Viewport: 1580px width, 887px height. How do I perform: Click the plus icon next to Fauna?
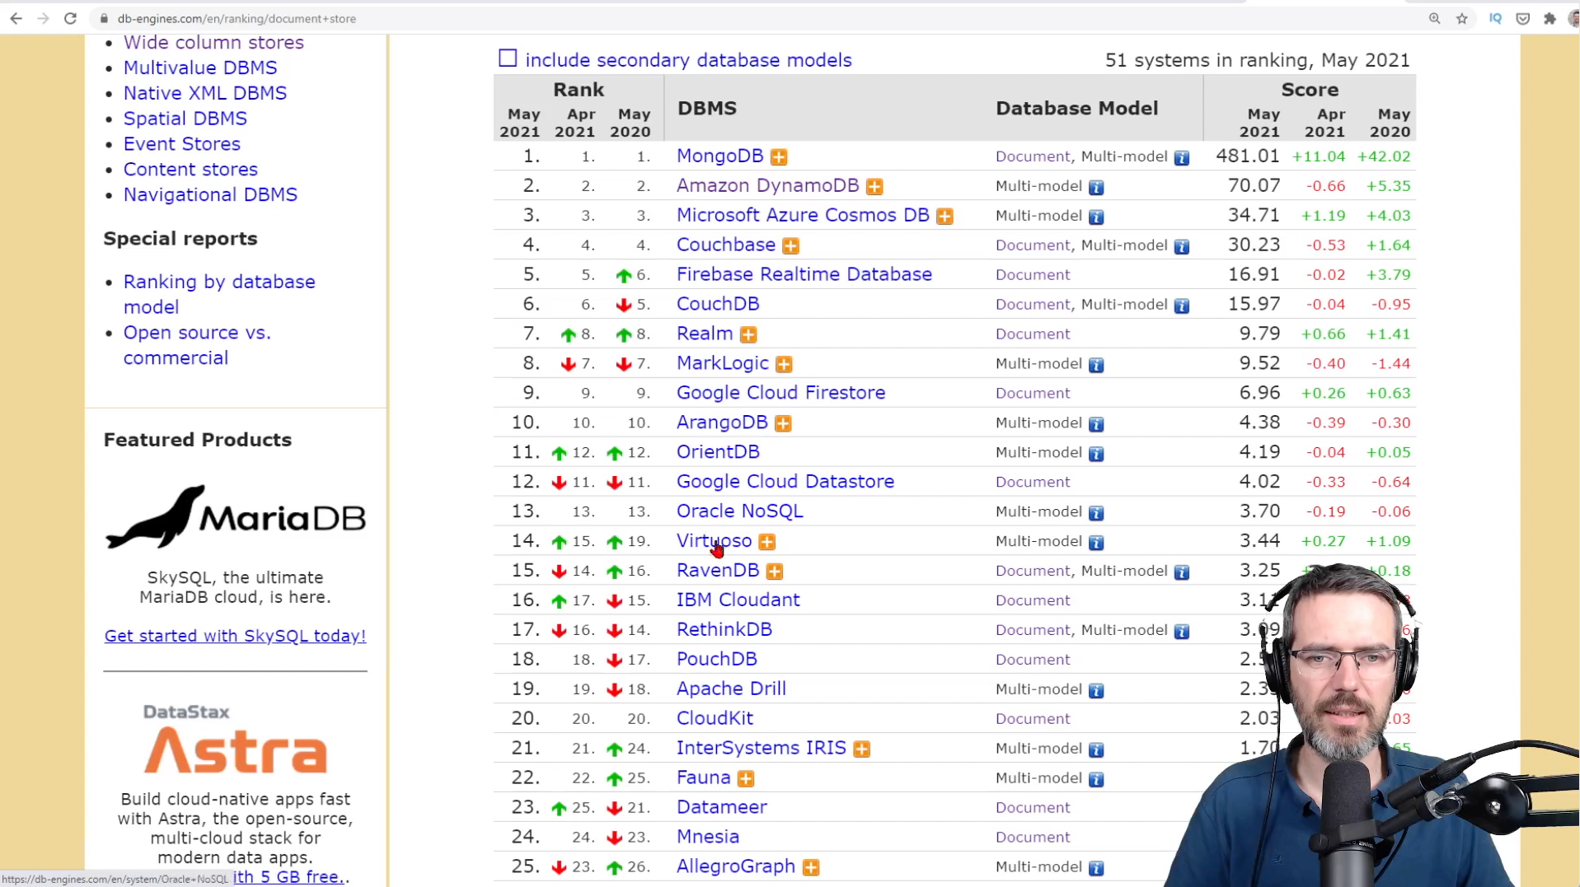[x=746, y=778]
